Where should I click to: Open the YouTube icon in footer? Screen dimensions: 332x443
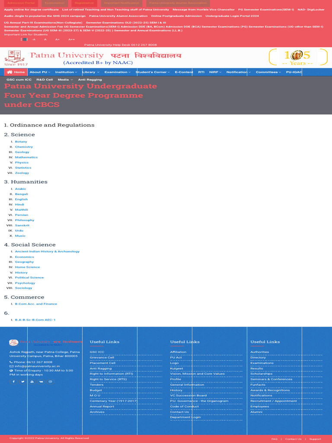[x=32, y=382]
